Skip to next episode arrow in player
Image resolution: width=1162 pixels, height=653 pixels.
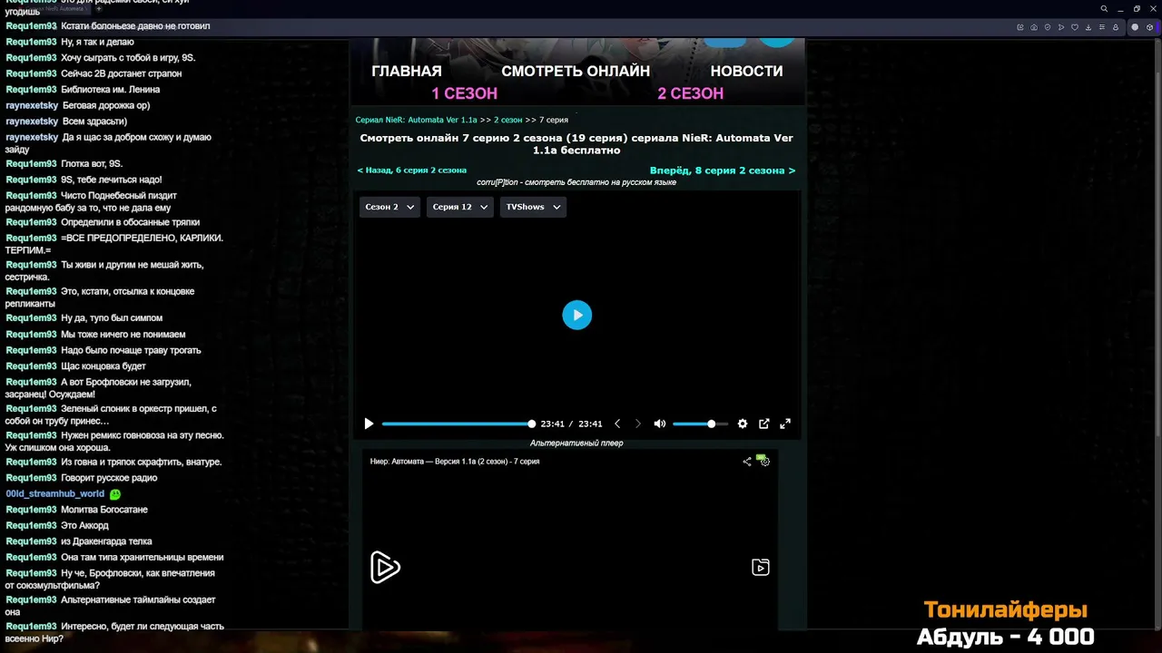coord(637,424)
